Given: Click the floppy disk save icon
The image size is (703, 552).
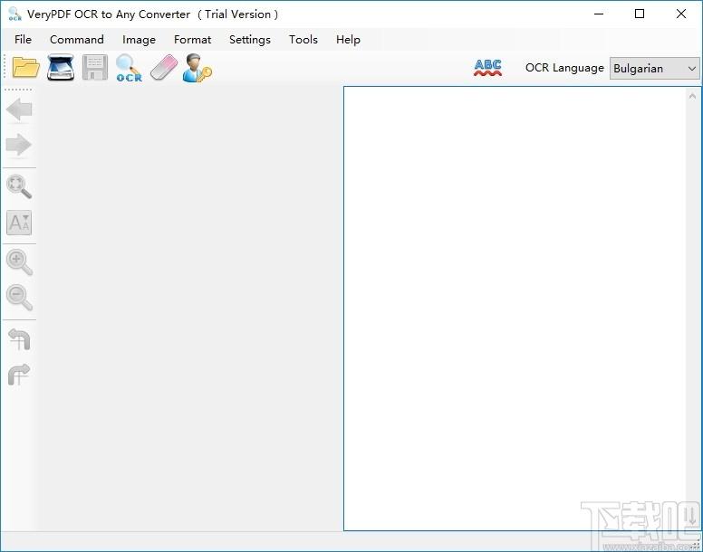Looking at the screenshot, I should coord(95,68).
